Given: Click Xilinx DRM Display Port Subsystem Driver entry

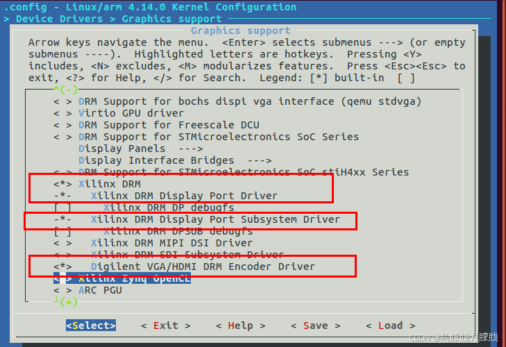Looking at the screenshot, I should pyautogui.click(x=196, y=219).
